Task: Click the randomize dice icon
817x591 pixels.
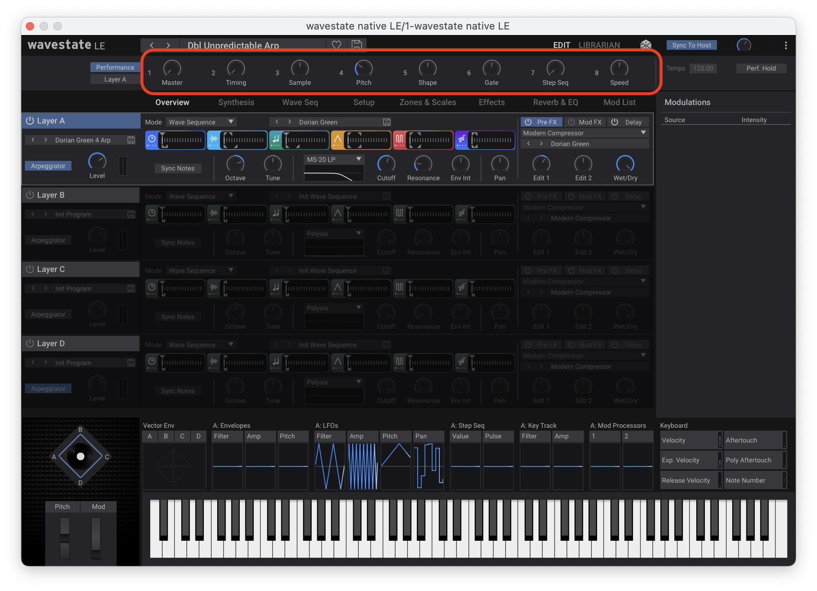Action: pyautogui.click(x=646, y=45)
